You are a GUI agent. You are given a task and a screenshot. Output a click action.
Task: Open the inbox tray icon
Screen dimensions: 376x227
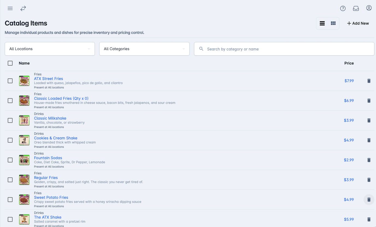coord(356,8)
